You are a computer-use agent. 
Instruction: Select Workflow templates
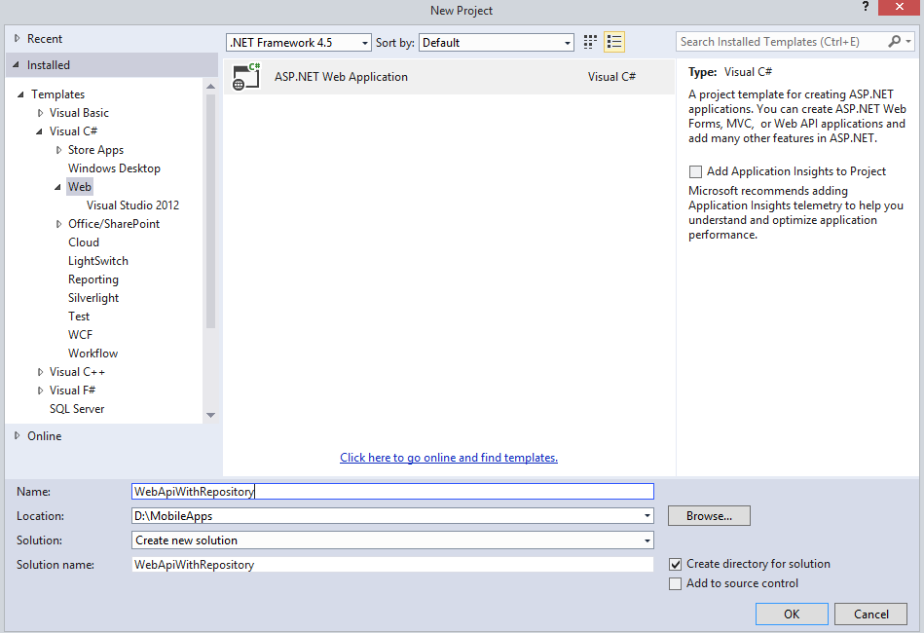93,354
